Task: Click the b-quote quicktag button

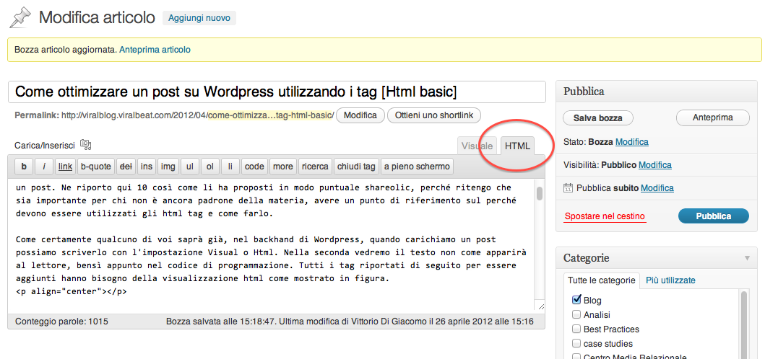Action: coord(95,167)
